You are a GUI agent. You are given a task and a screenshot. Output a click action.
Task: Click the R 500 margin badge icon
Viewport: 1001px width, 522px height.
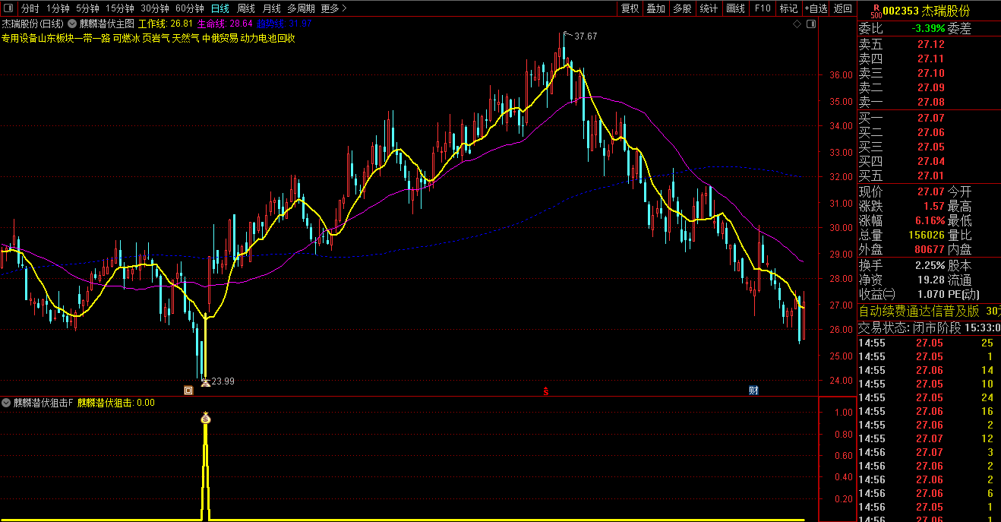click(876, 11)
